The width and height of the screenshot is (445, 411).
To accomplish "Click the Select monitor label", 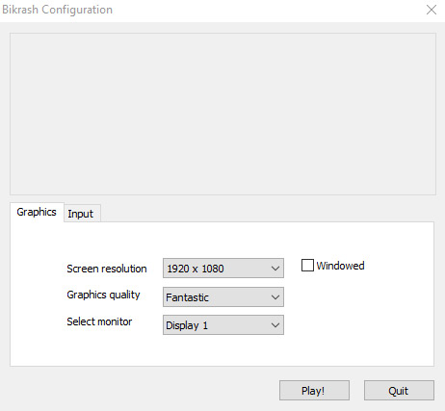I will coord(99,321).
